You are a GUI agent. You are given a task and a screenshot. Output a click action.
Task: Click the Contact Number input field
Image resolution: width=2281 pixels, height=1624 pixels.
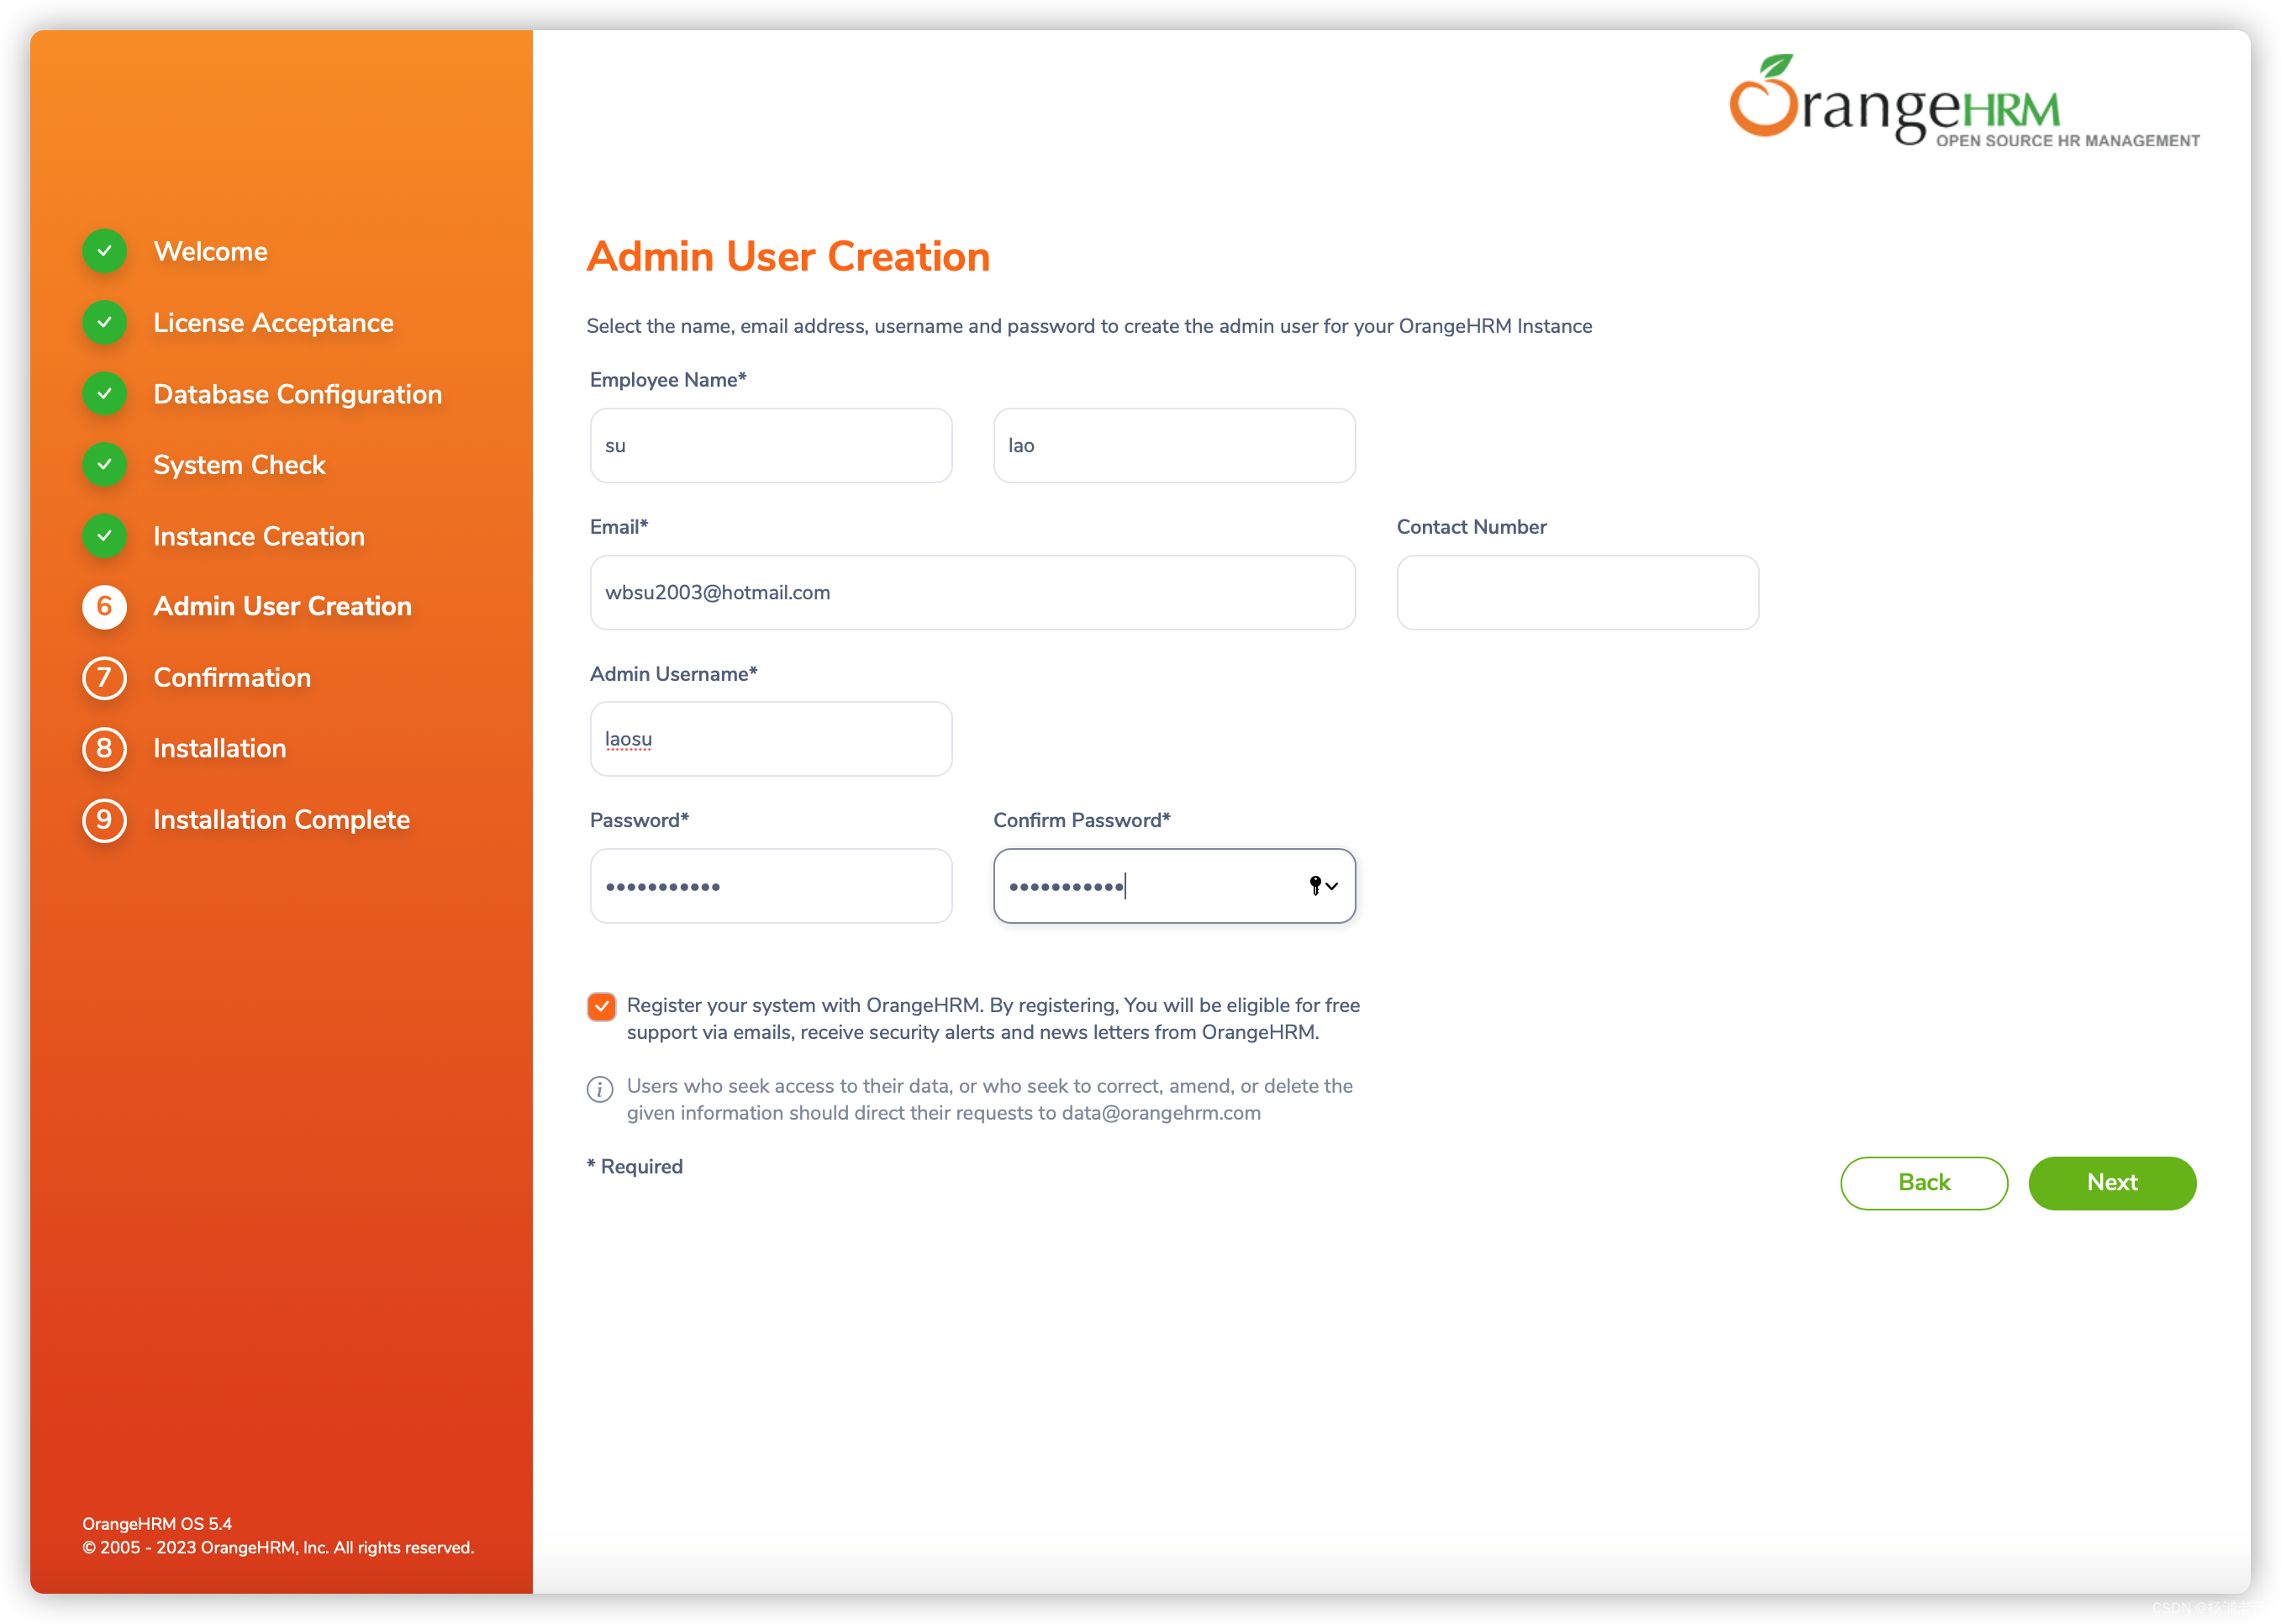[x=1577, y=593]
